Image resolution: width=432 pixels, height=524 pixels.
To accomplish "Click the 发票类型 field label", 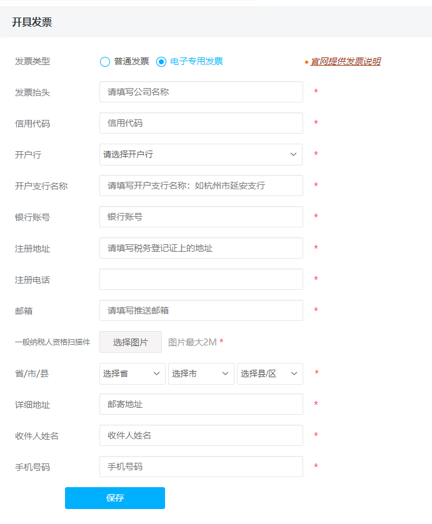I will (x=33, y=61).
